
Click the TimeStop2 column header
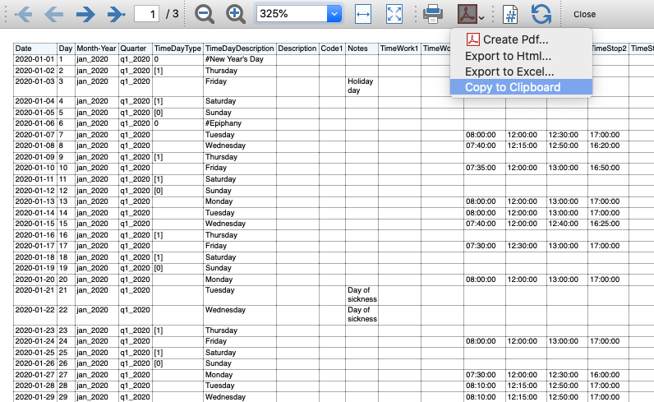pos(609,49)
